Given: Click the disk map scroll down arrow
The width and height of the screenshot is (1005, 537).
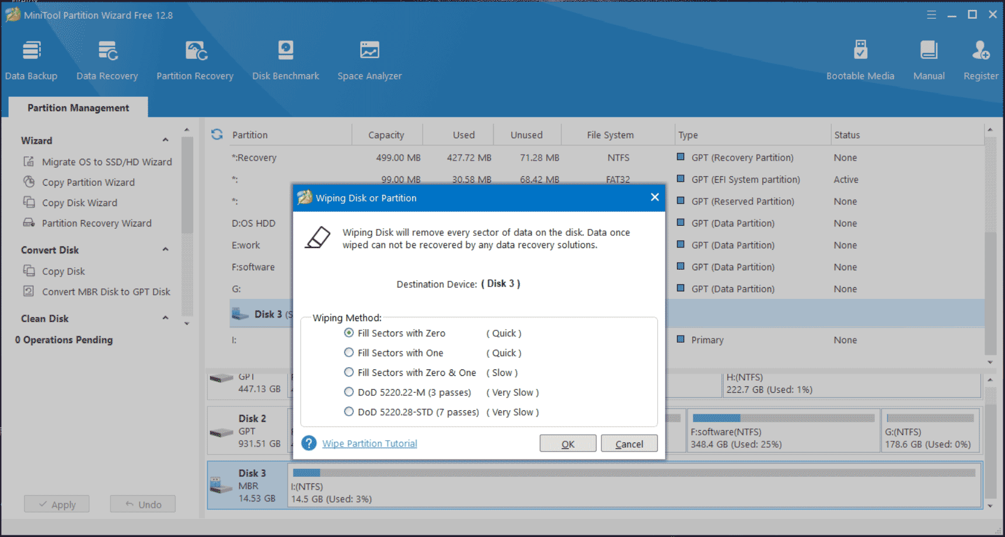Looking at the screenshot, I should pyautogui.click(x=990, y=505).
